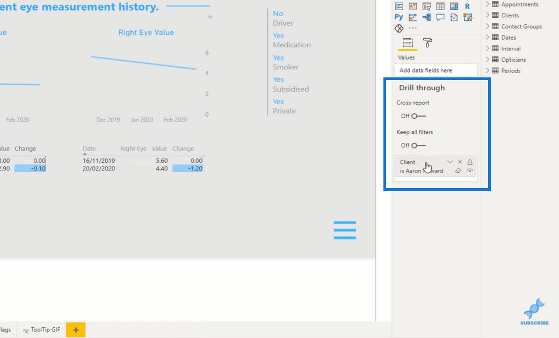Toggle Keep all filters switch
The image size is (559, 338).
click(x=418, y=146)
